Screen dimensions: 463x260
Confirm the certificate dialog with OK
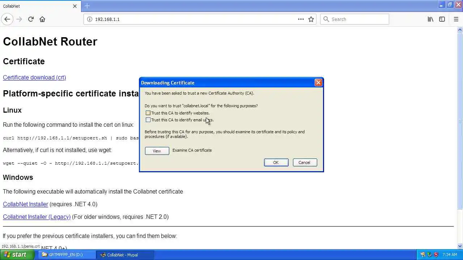coord(276,162)
